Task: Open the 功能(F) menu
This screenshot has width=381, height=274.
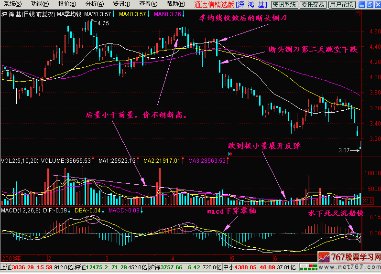Action: coord(41,4)
